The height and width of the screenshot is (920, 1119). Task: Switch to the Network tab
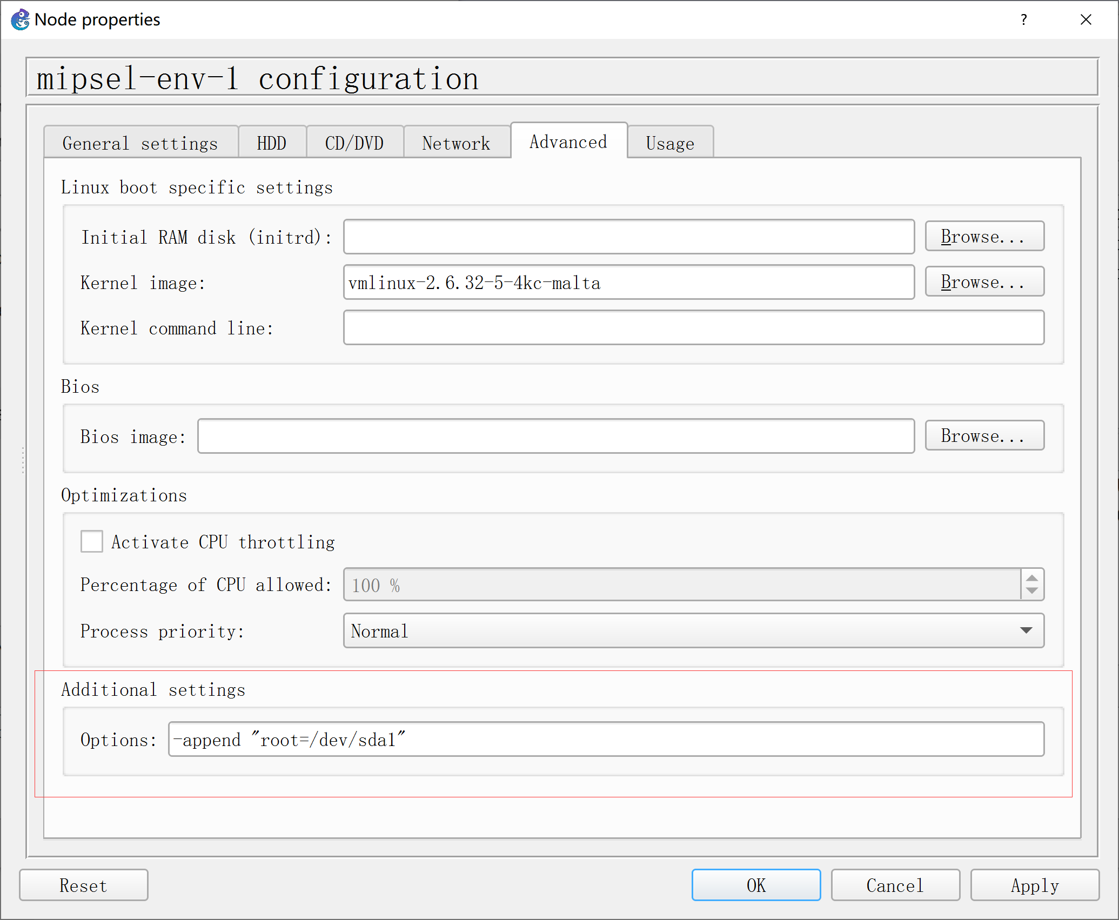[x=456, y=143]
